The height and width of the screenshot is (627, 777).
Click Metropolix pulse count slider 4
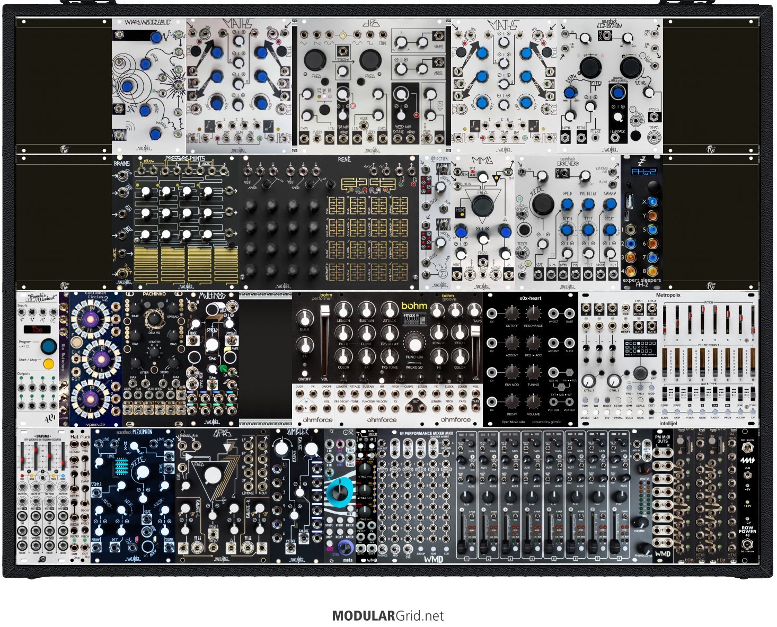point(703,362)
